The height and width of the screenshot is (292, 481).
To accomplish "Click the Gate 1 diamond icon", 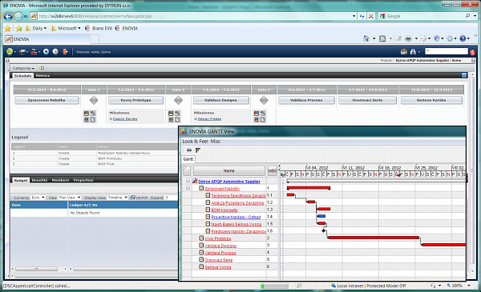I will (94, 100).
